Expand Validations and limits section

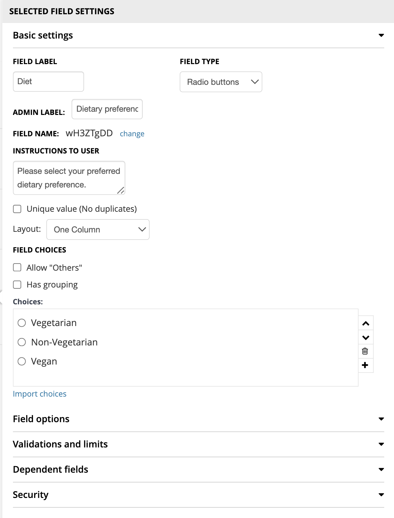381,444
